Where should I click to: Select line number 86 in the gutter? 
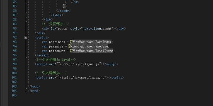[x=15, y=11]
